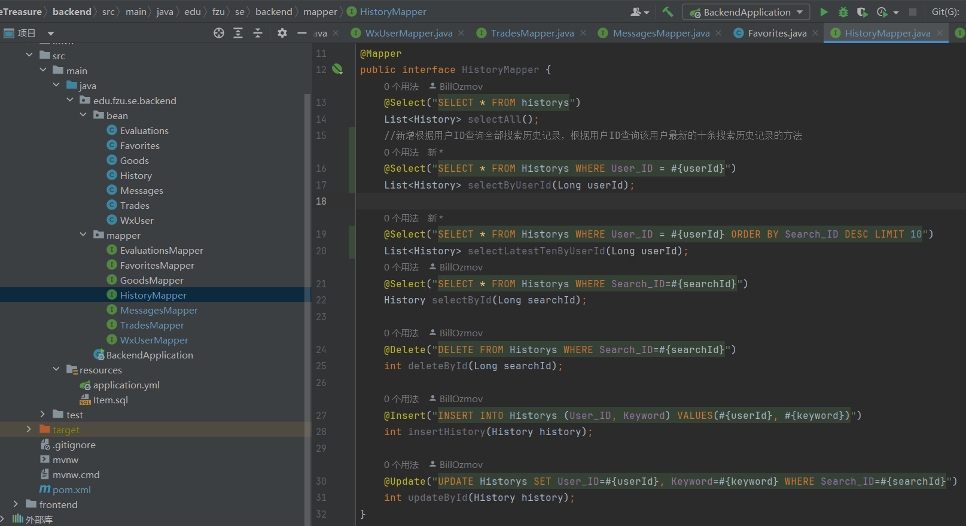This screenshot has width=966, height=526.
Task: Start debugging with the bug icon
Action: point(843,12)
